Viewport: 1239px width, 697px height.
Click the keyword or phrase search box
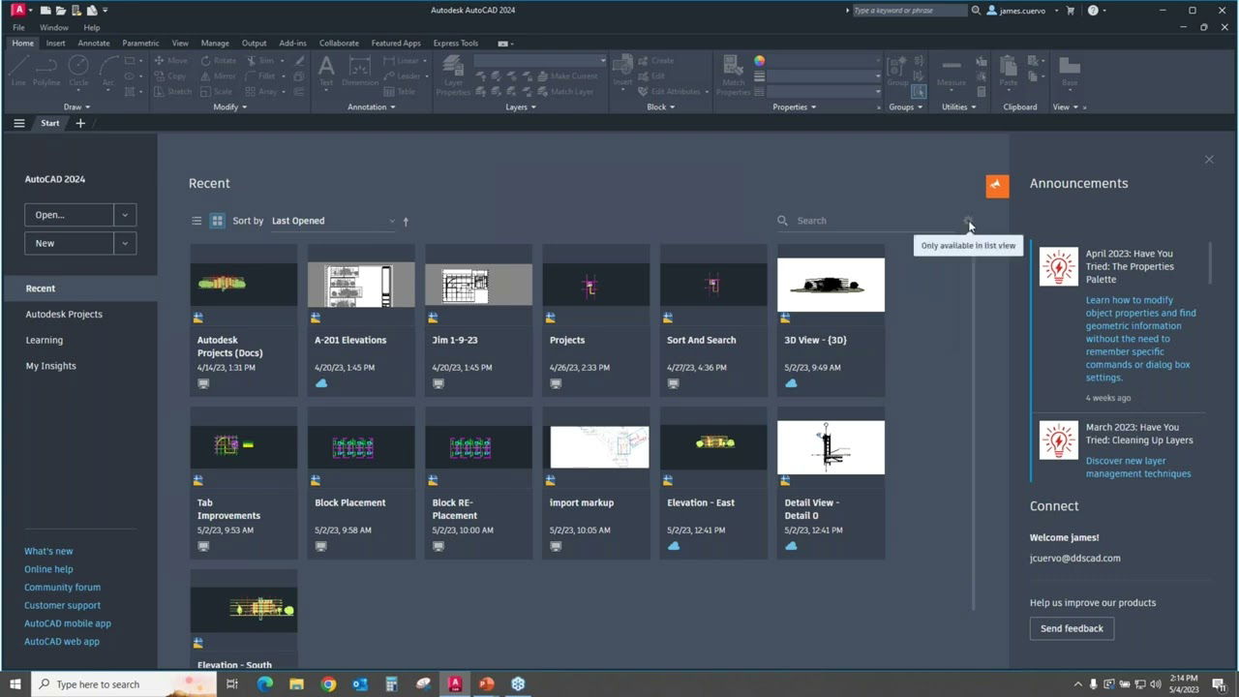coord(909,11)
